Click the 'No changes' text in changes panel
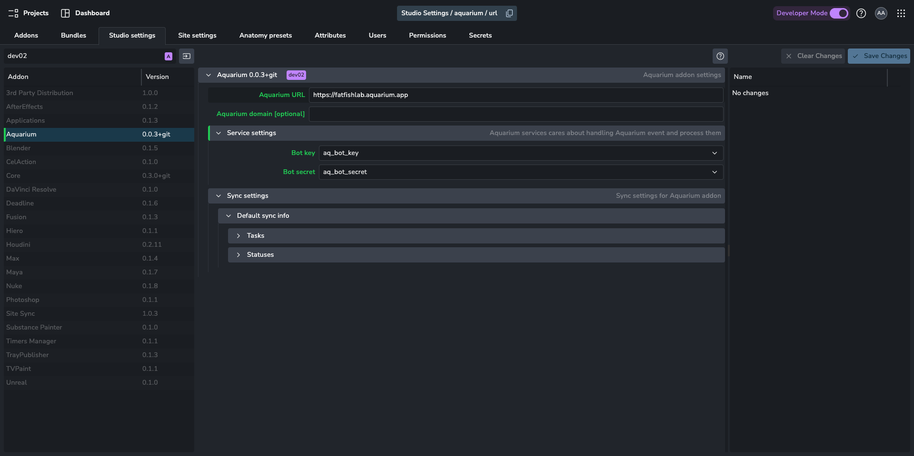Viewport: 914px width, 456px height. coord(750,93)
